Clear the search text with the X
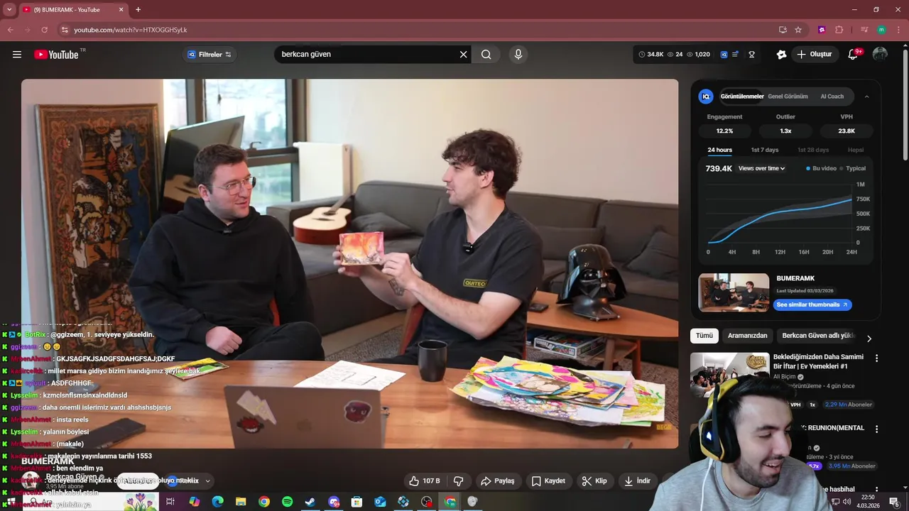 [464, 54]
